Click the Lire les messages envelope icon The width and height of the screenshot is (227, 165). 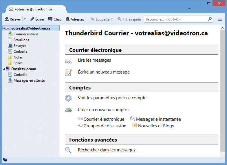(x=68, y=61)
